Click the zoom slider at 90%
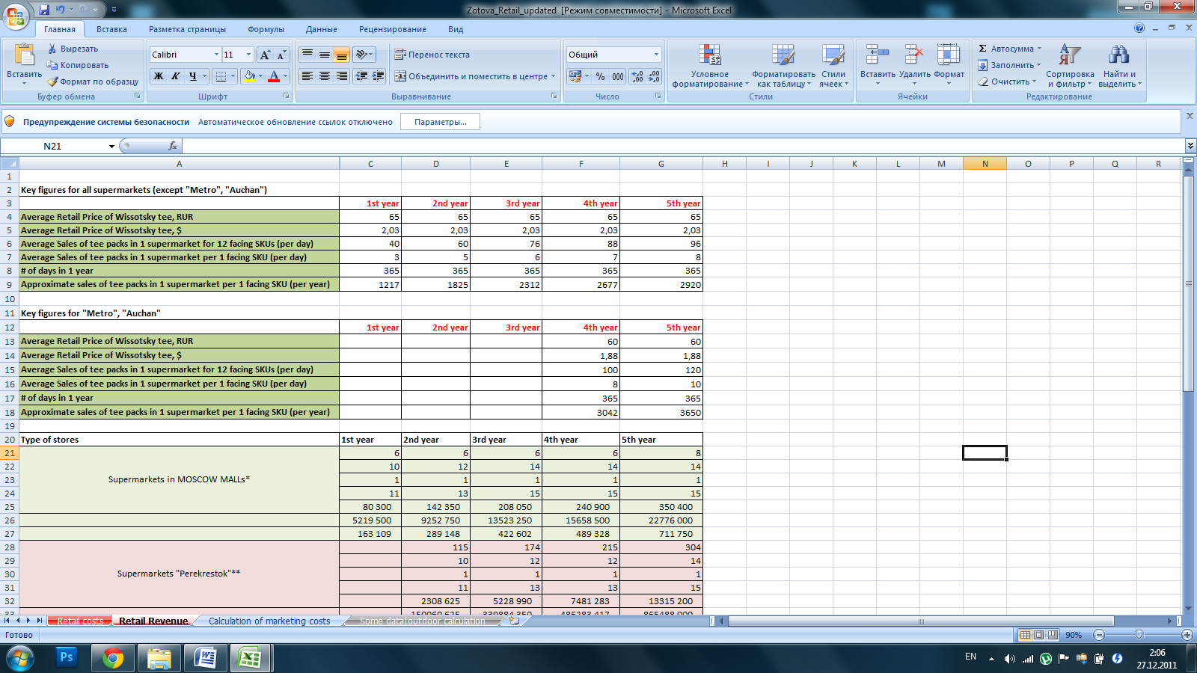Image resolution: width=1197 pixels, height=673 pixels. 1139,635
